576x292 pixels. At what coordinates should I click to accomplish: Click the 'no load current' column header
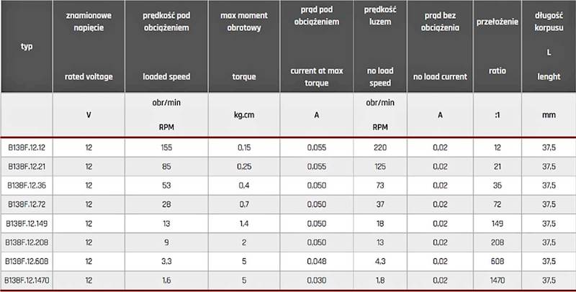pyautogui.click(x=440, y=46)
